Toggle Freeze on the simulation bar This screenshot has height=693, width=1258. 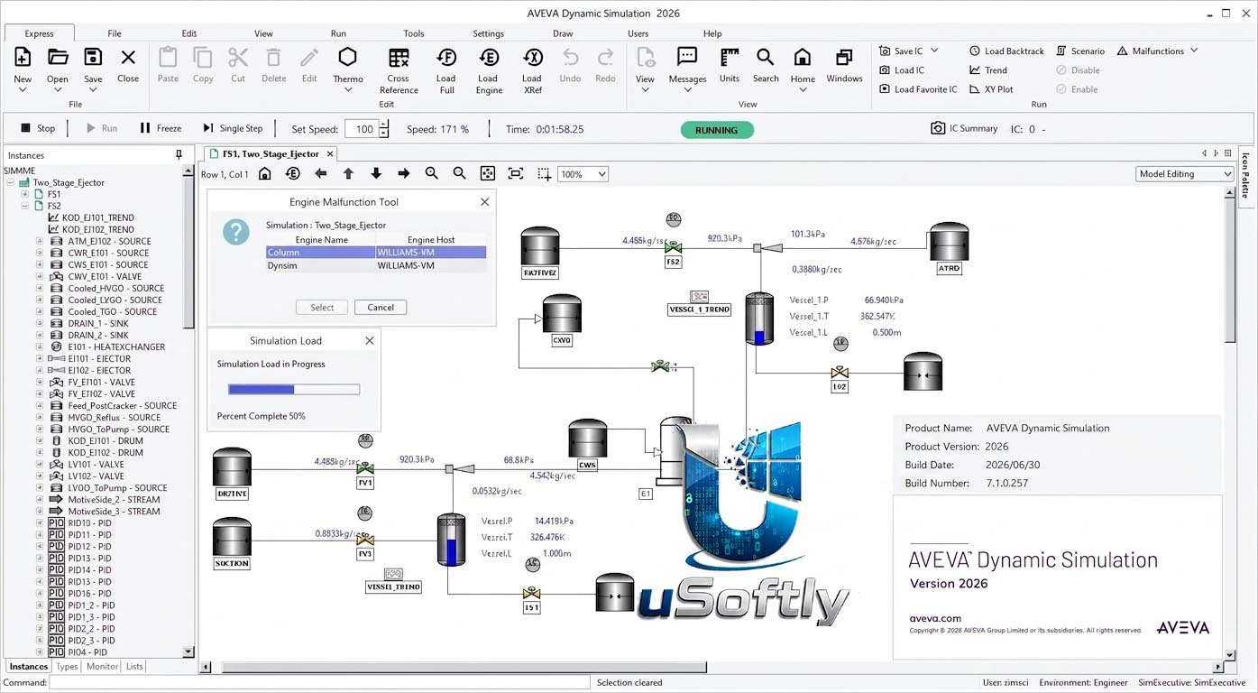click(x=161, y=128)
